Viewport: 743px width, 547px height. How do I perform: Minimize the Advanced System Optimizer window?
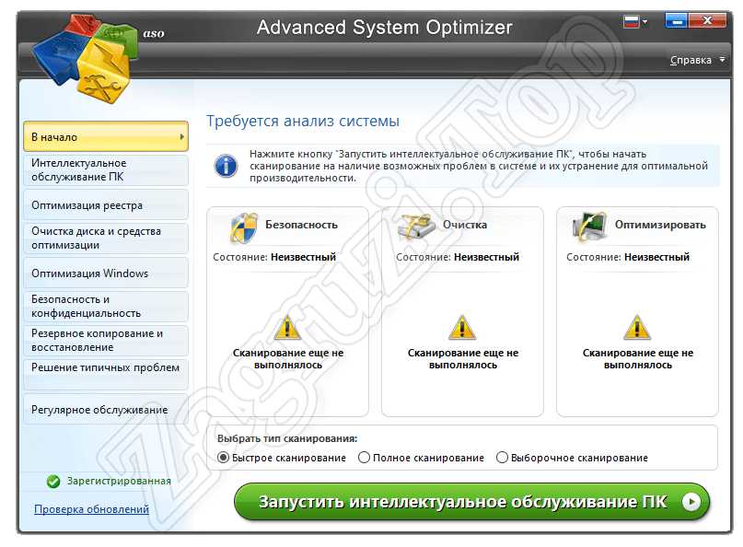click(x=677, y=21)
